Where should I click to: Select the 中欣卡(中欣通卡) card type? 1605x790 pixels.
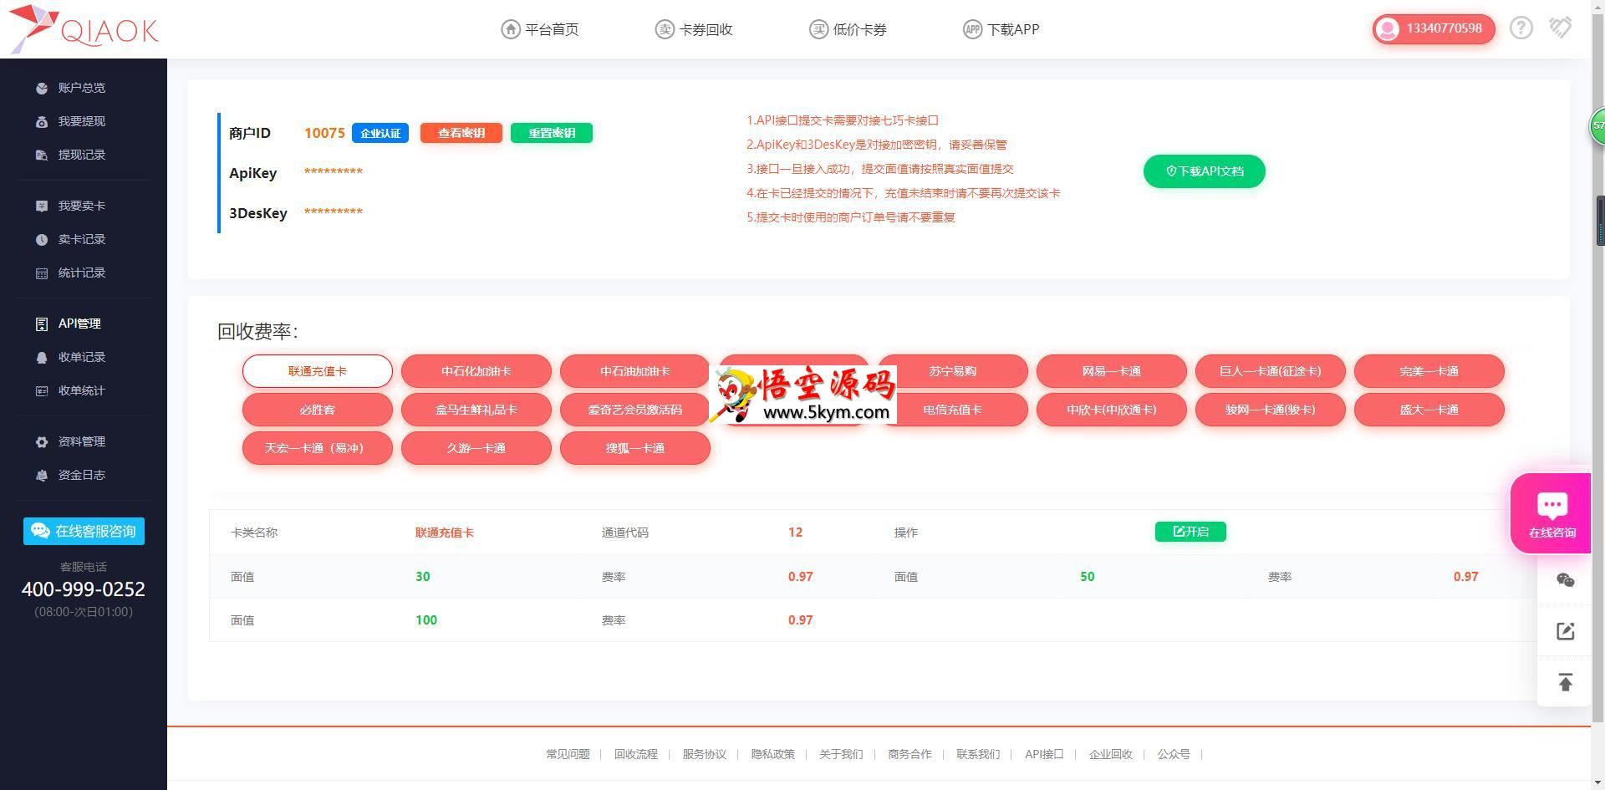[x=1112, y=410]
